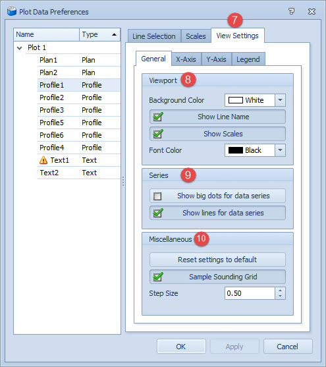326x367 pixels.
Task: Click the panel splitter grip dots
Action: (x=123, y=181)
